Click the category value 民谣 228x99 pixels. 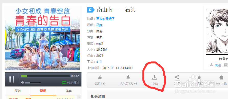tap(99, 31)
